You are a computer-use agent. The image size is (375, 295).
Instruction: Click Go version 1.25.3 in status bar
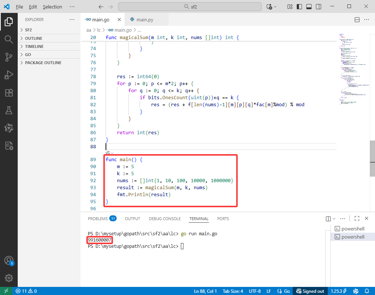tap(339, 291)
